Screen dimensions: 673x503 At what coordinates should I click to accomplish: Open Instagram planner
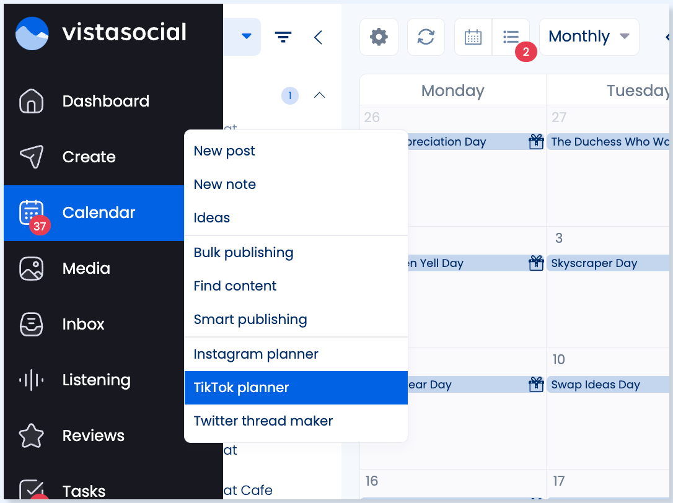tap(296, 354)
